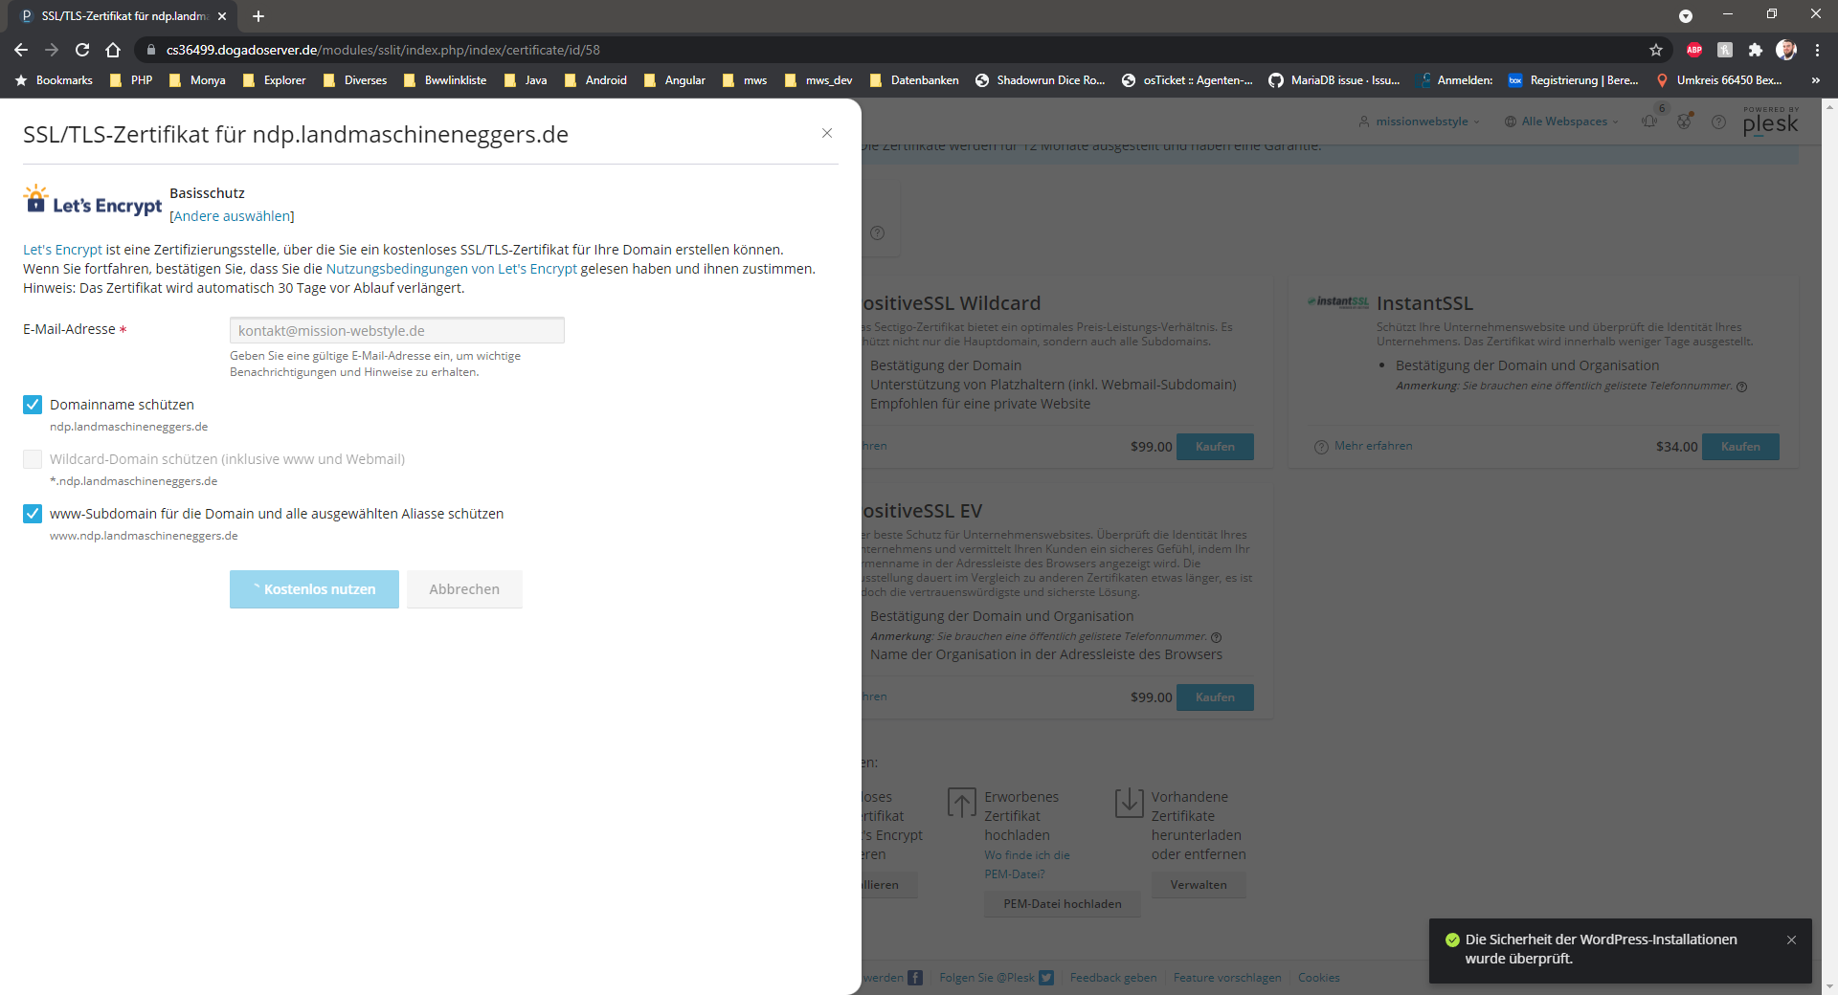Viewport: 1838px width, 995px height.
Task: Open the Alle Webspaces dropdown
Action: [x=1562, y=122]
